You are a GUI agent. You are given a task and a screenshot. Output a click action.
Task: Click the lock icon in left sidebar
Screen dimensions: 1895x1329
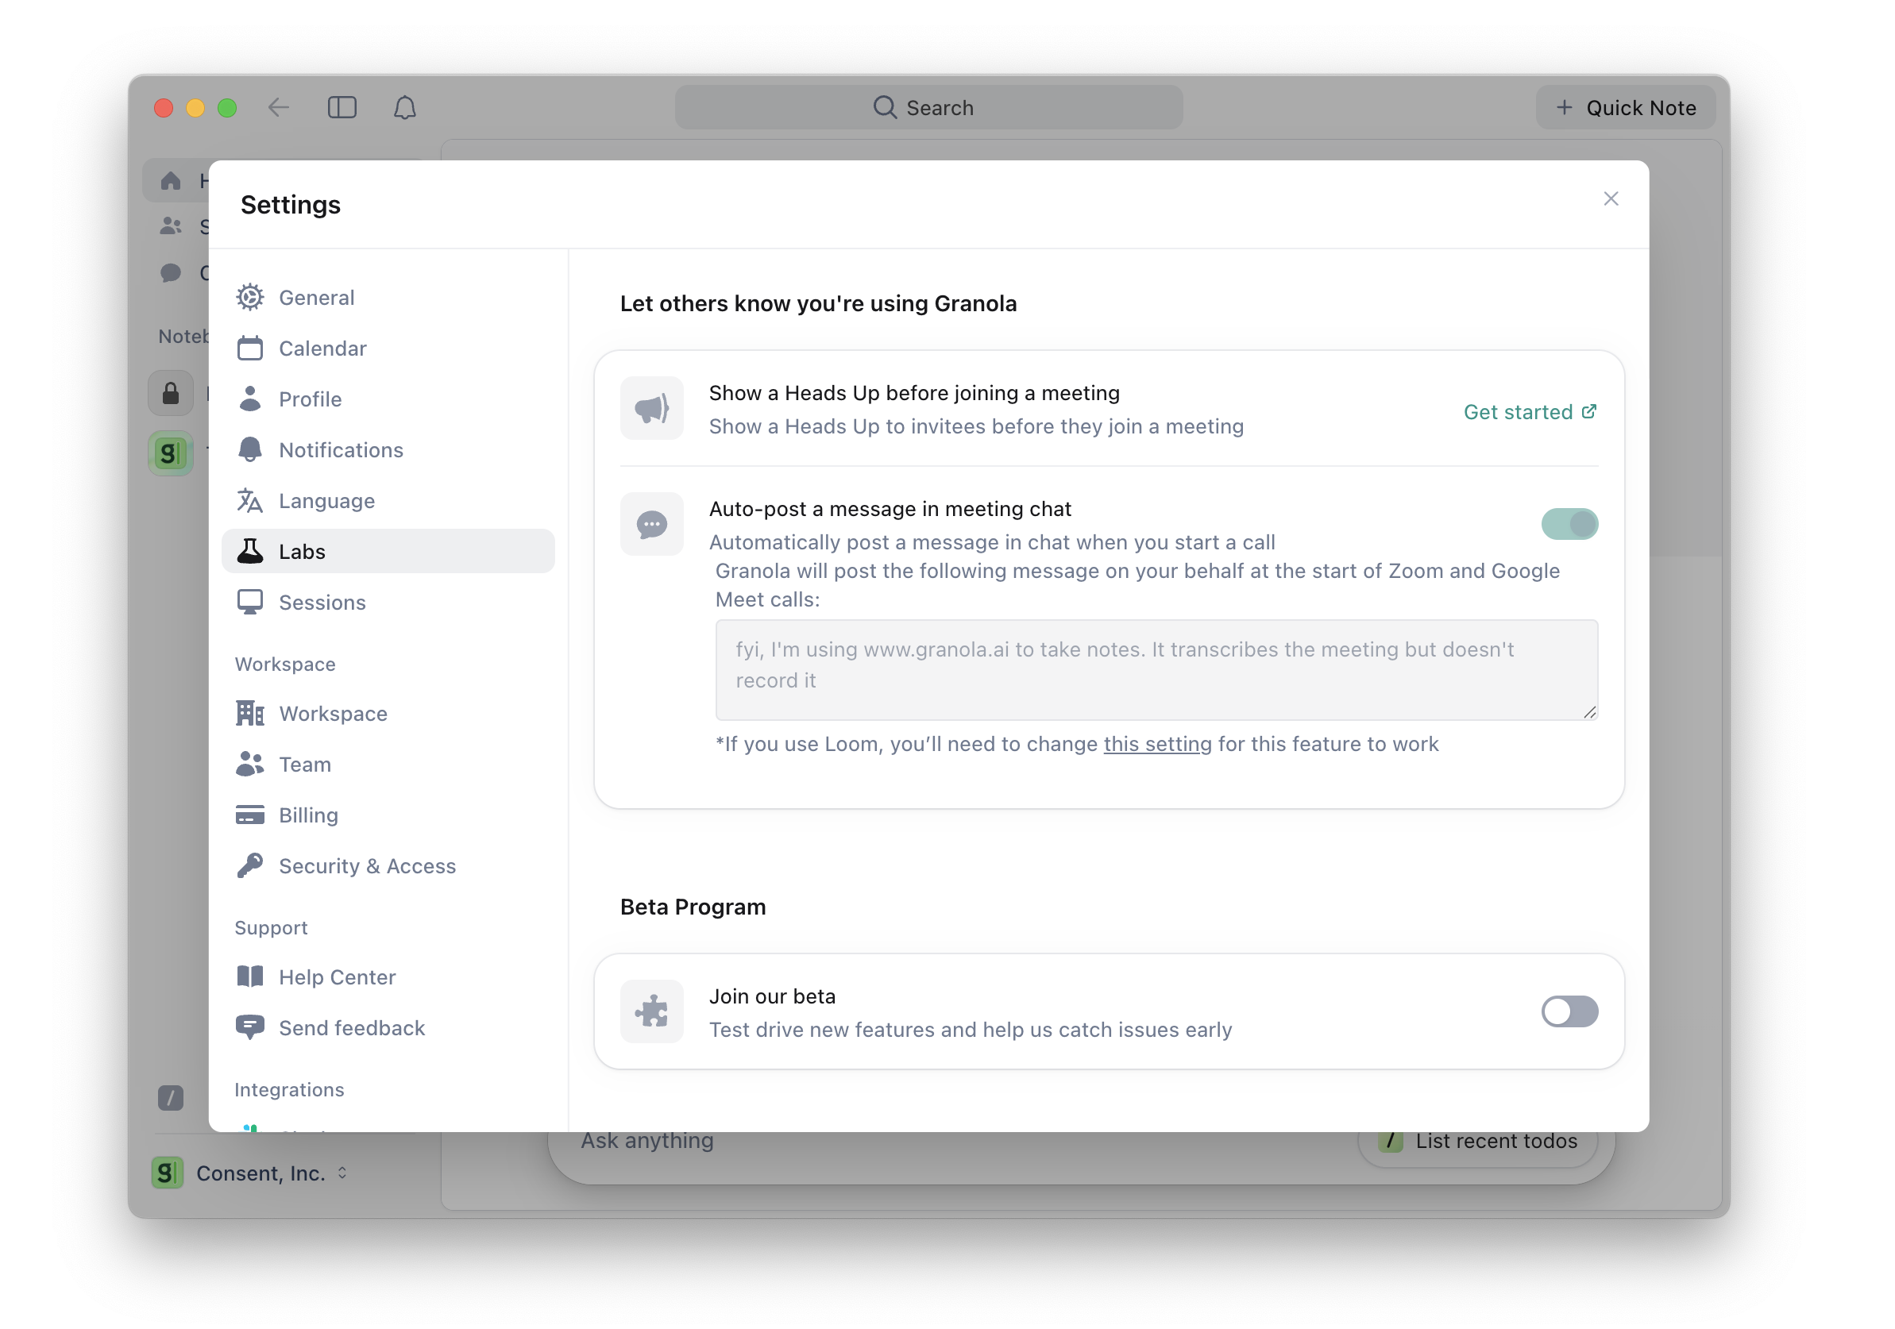click(x=171, y=394)
